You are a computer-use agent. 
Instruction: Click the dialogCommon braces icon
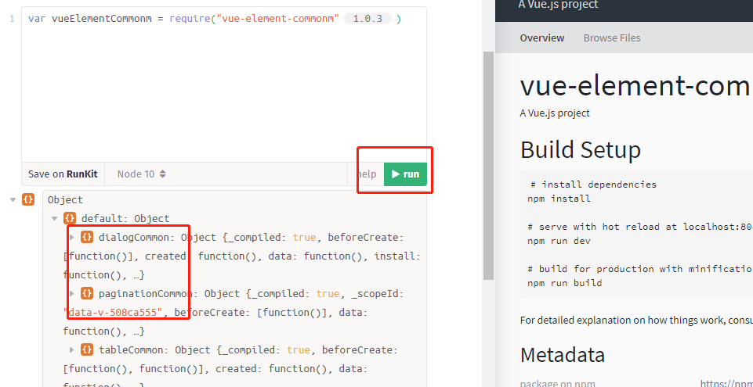point(87,237)
